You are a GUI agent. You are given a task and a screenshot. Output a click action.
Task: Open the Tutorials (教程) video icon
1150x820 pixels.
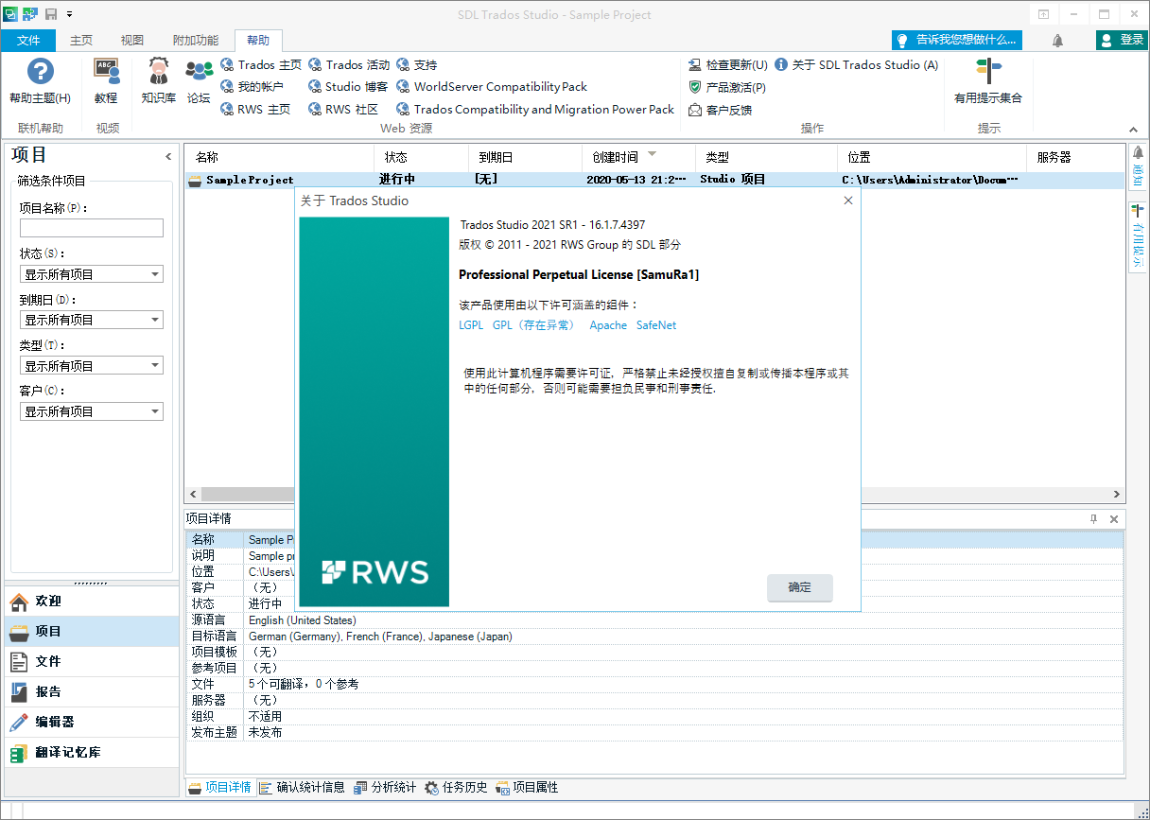coord(106,72)
